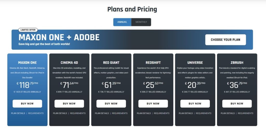Open Universe plan details link
266x128 pixels.
point(185,113)
